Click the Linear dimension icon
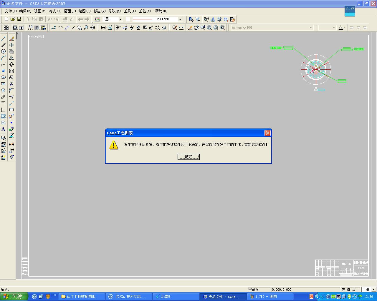This screenshot has width=377, height=301. pyautogui.click(x=103, y=28)
